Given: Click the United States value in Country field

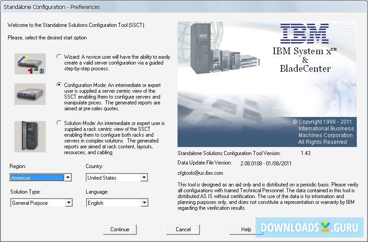Looking at the screenshot, I should coord(113,177).
